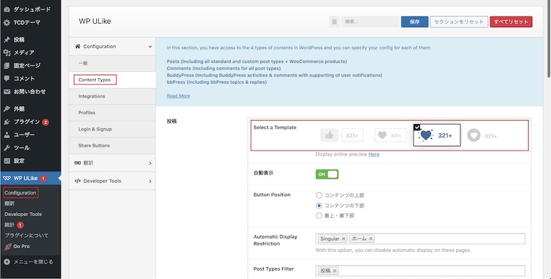The height and width of the screenshot is (279, 551).
Task: Select 最上・最下部 radio button
Action: [x=319, y=216]
